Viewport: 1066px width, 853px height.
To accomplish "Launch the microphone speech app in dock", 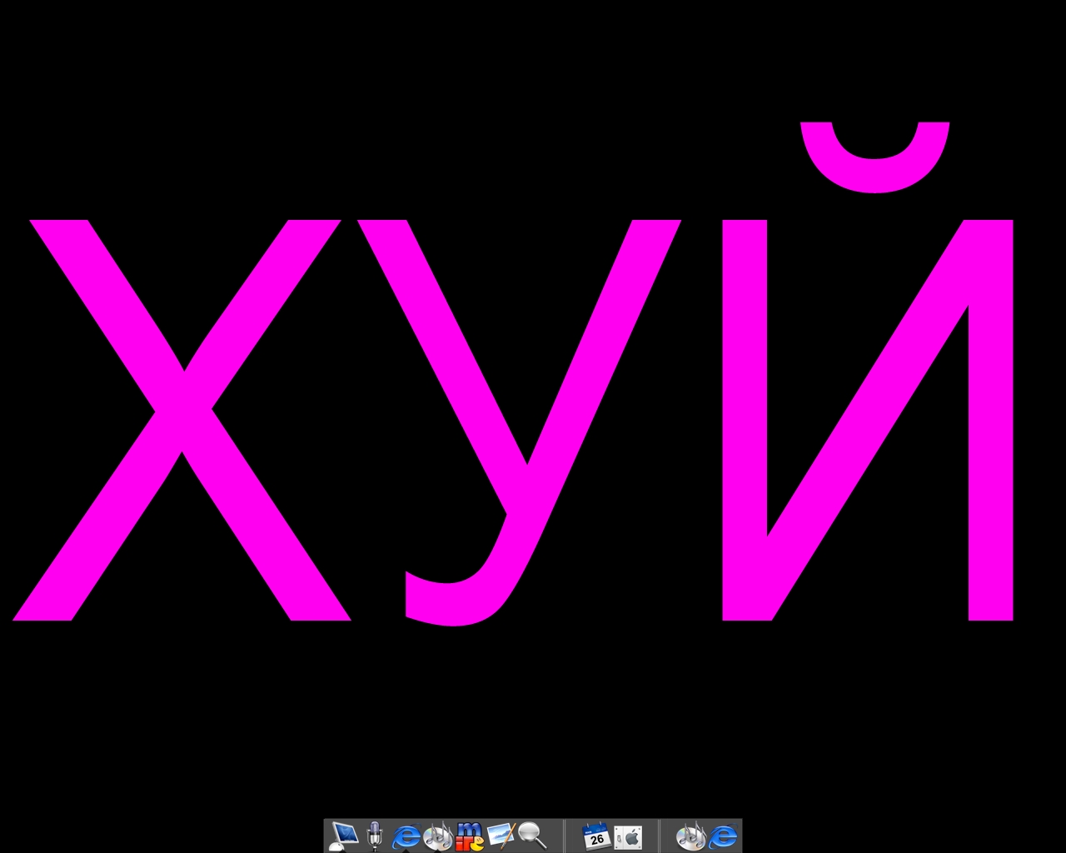I will click(x=375, y=835).
